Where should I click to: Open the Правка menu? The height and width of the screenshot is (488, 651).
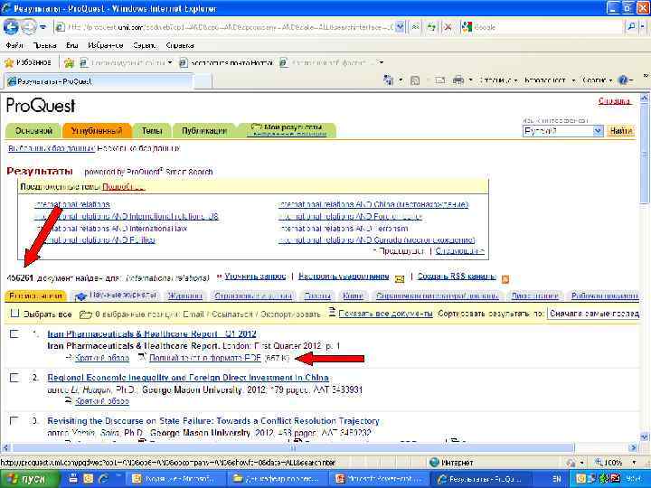click(x=45, y=45)
